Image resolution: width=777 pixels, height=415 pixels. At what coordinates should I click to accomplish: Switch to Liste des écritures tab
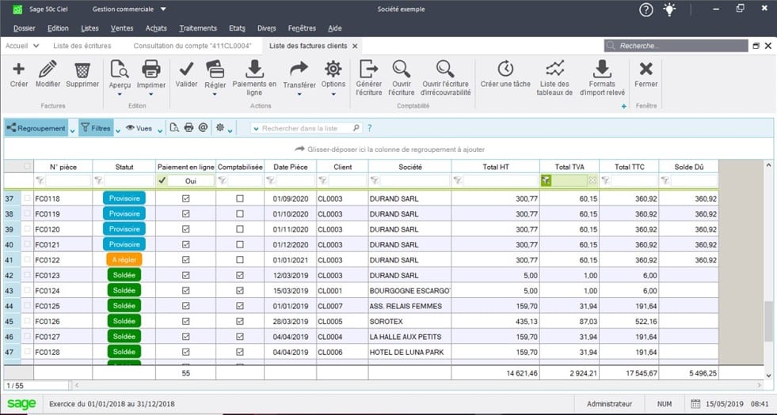pos(82,46)
